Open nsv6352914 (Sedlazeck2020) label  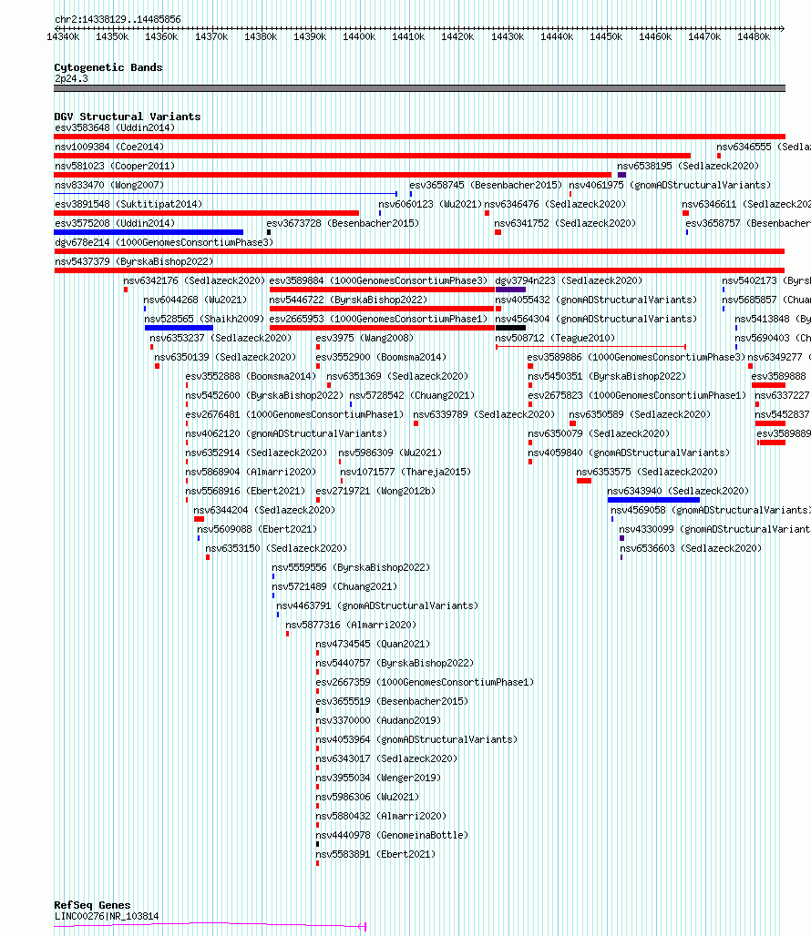256,453
